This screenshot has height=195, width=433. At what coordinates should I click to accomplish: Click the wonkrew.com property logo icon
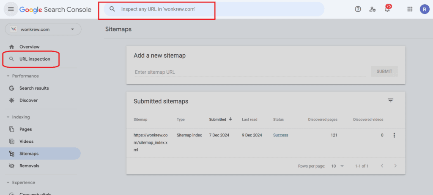point(14,29)
